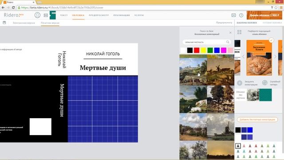The image size is (284, 160).
Task: Filter illustrations by blue color
Action: tap(217, 50)
